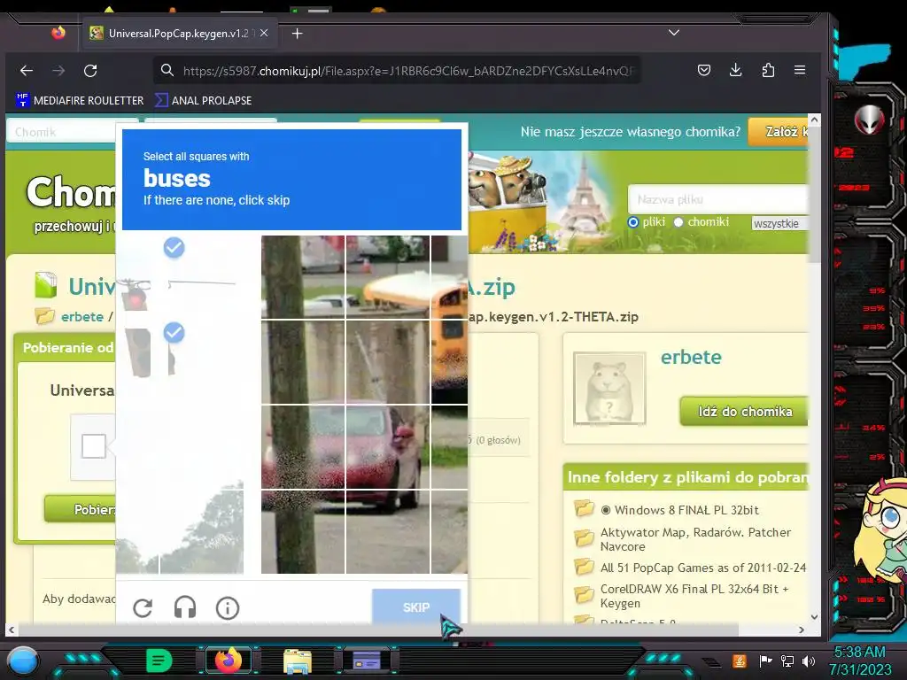
Task: Refresh the captcha challenge
Action: coord(143,607)
